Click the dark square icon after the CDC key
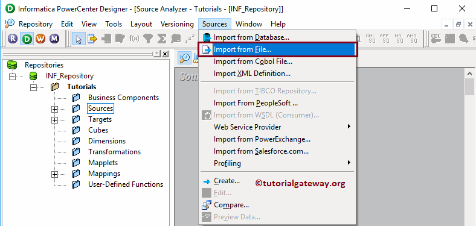Viewport: 476px width, 226px height. point(449,39)
